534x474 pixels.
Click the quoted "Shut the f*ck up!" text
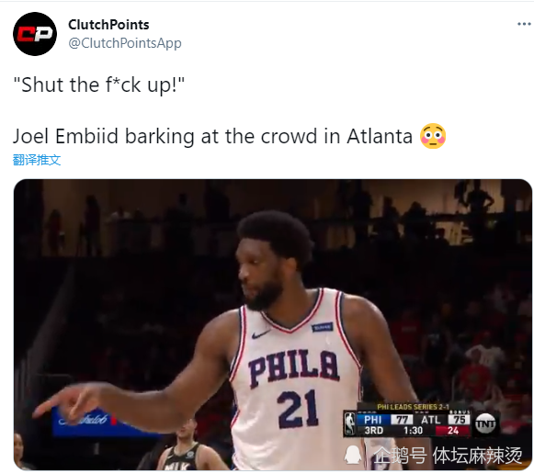coord(98,85)
